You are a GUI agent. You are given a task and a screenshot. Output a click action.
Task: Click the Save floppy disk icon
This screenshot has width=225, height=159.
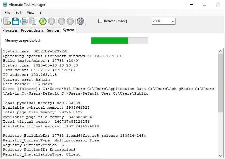coord(16,21)
